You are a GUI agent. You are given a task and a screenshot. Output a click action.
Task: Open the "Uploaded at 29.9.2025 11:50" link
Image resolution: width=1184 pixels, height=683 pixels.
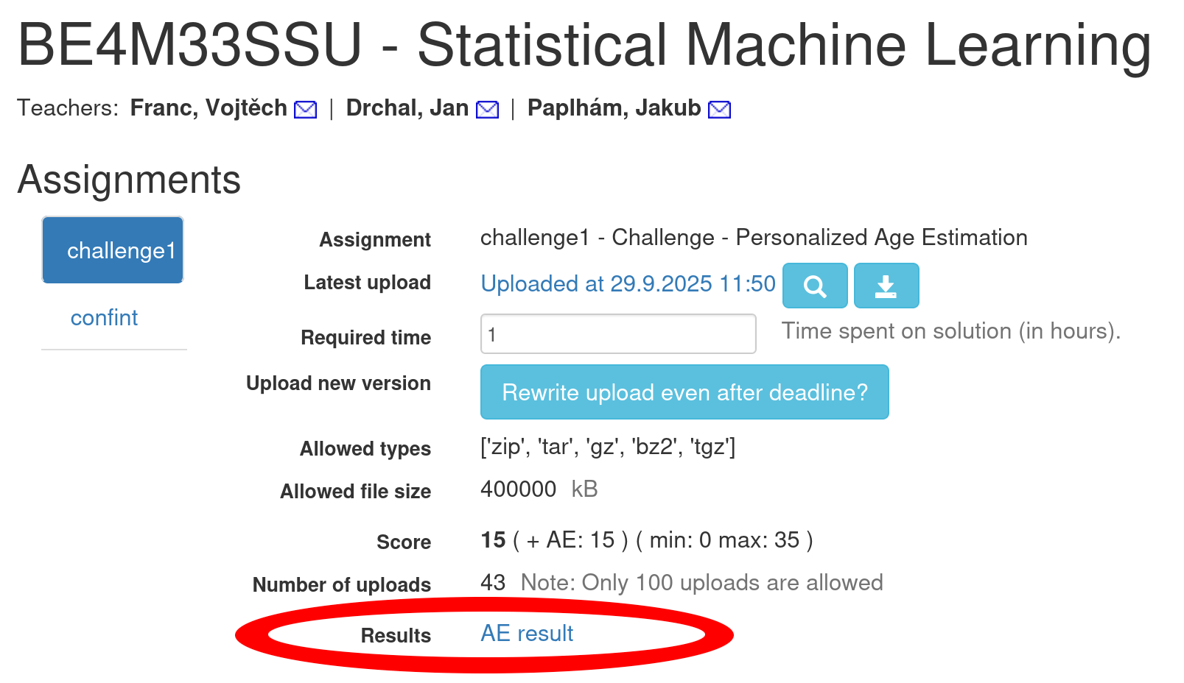628,284
